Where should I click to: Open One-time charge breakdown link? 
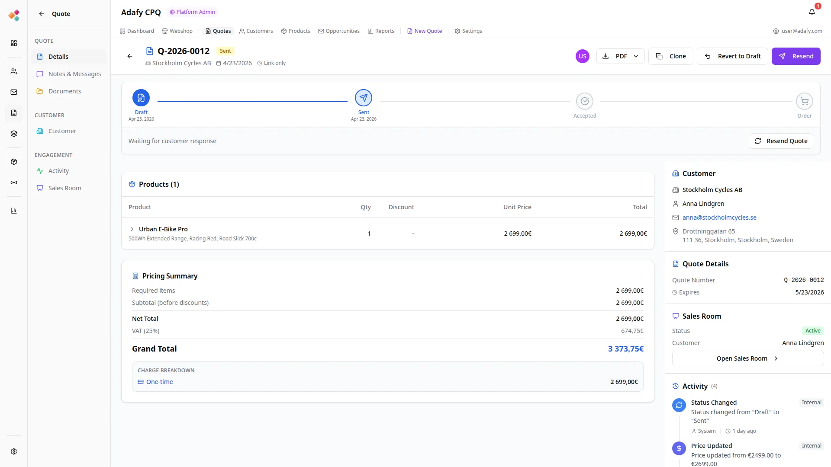[159, 382]
